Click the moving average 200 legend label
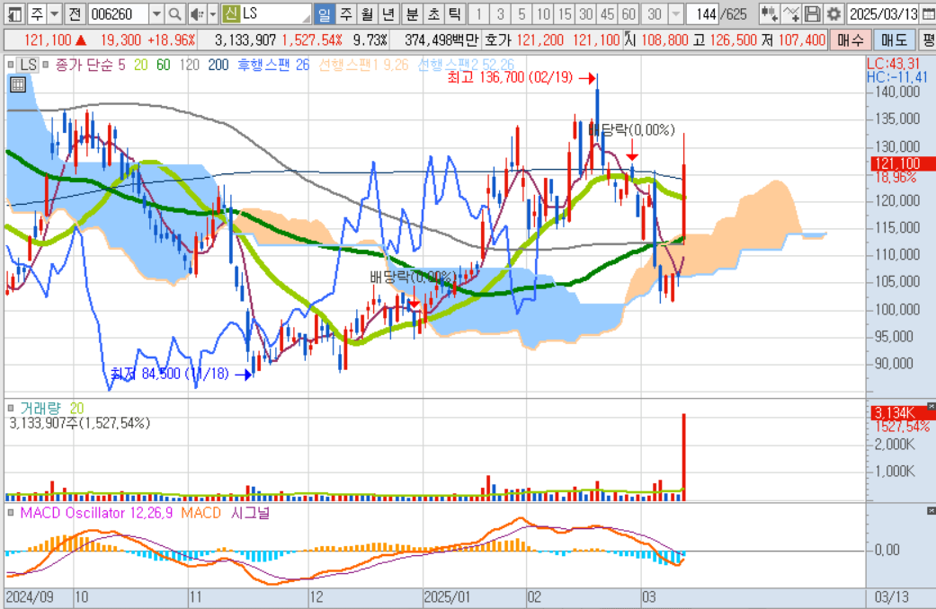 pos(218,65)
